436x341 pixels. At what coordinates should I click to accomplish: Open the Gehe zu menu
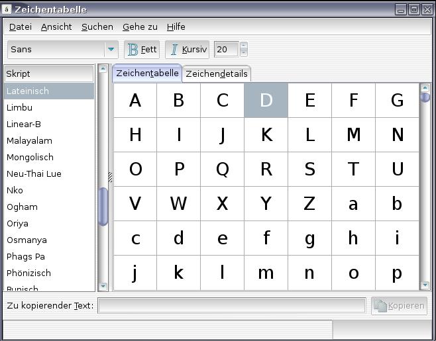(140, 26)
